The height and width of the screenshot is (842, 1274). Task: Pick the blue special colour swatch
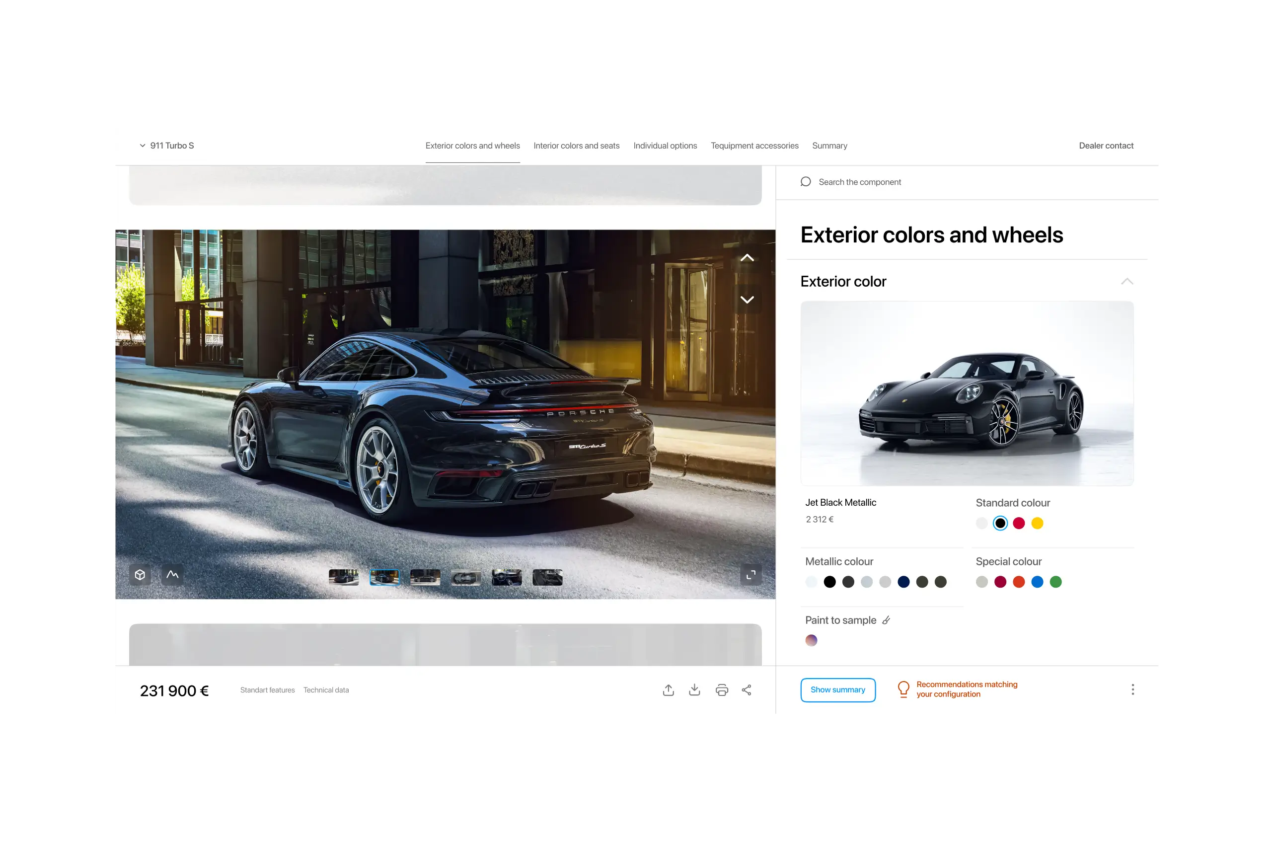click(x=1037, y=582)
